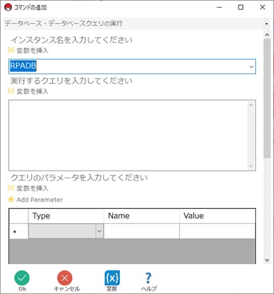Click the Add Parameter link
Image resolution: width=274 pixels, height=294 pixels.
[x=40, y=200]
